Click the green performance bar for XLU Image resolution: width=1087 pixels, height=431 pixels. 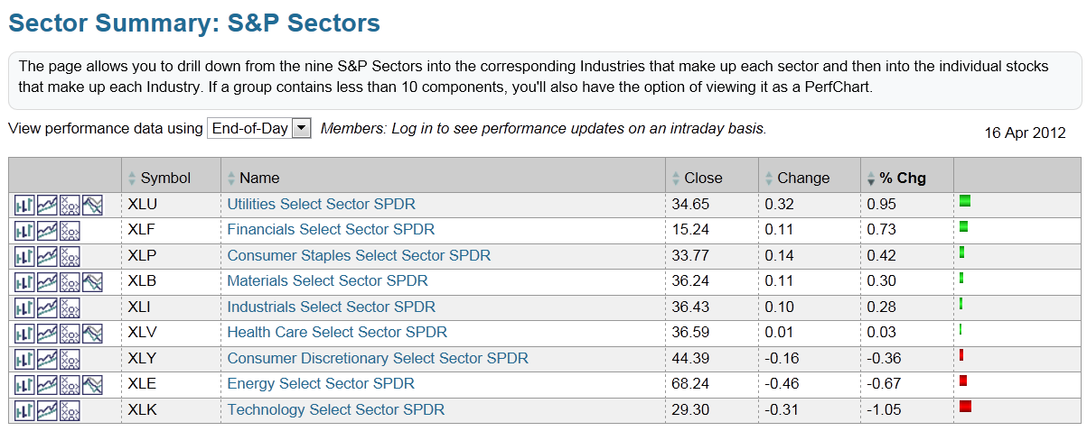coord(964,200)
